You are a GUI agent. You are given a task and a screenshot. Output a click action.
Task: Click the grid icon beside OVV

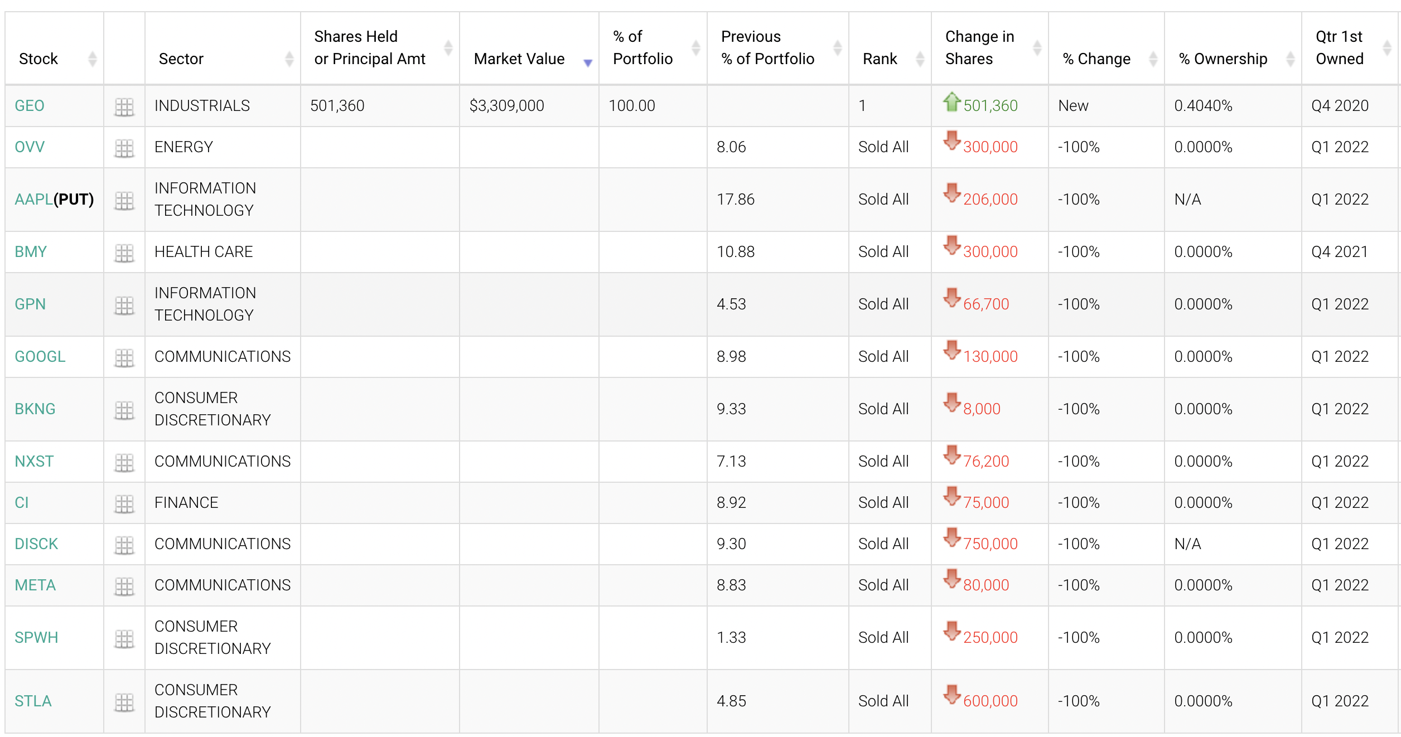pyautogui.click(x=124, y=148)
